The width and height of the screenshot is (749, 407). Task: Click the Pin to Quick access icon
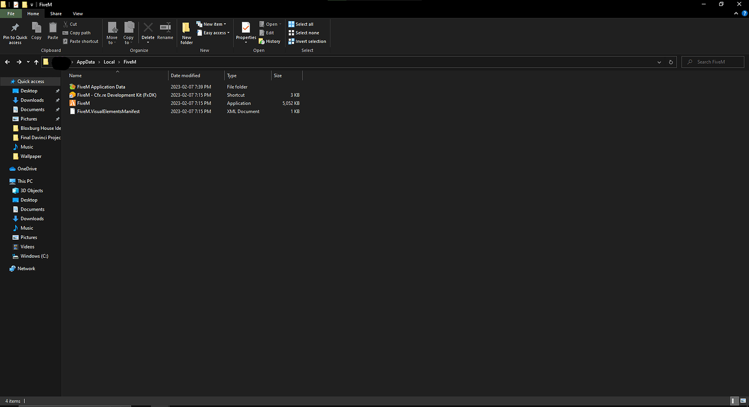click(x=15, y=31)
